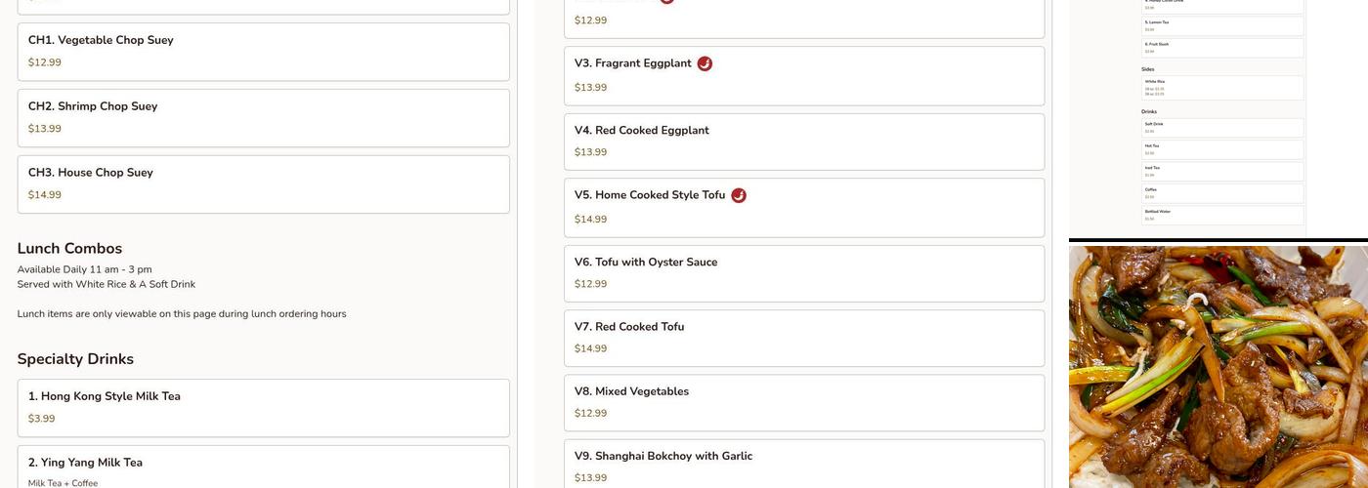The height and width of the screenshot is (488, 1368).
Task: Click the Specialty Drinks section heading
Action: 75,359
